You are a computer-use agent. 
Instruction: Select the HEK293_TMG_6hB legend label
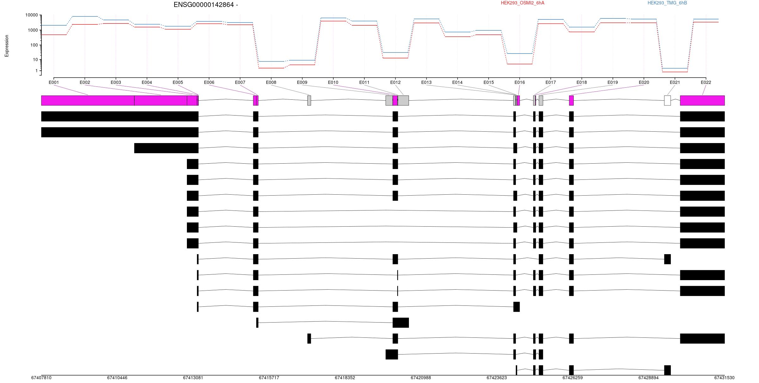click(667, 3)
